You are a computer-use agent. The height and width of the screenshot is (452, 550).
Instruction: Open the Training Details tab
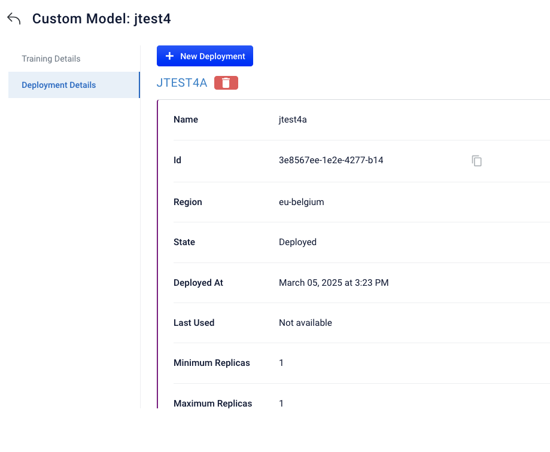pyautogui.click(x=51, y=59)
